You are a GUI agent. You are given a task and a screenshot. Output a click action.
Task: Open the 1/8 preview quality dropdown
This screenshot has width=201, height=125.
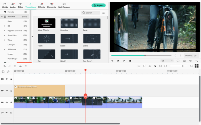(x=167, y=61)
